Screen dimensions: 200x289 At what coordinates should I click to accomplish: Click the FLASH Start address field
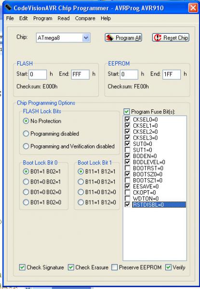(38, 74)
